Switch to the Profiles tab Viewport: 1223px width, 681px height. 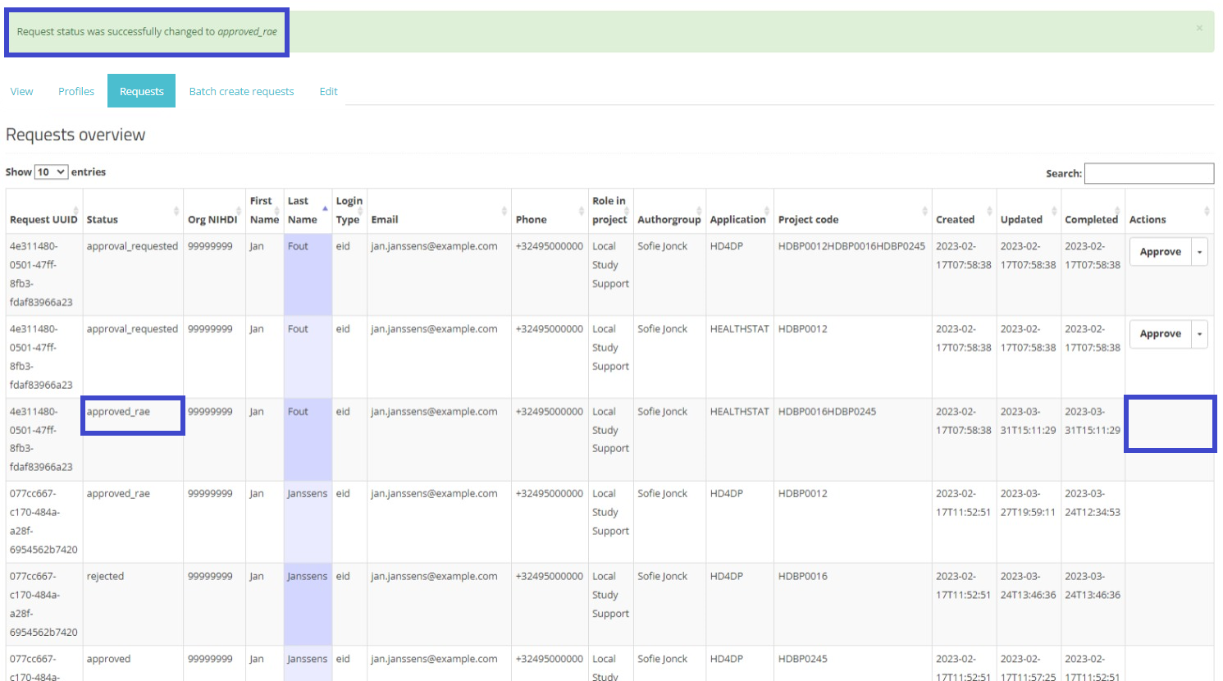[x=76, y=91]
